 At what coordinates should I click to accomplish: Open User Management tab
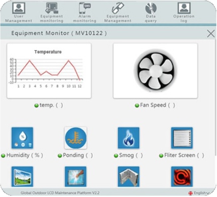(19, 12)
